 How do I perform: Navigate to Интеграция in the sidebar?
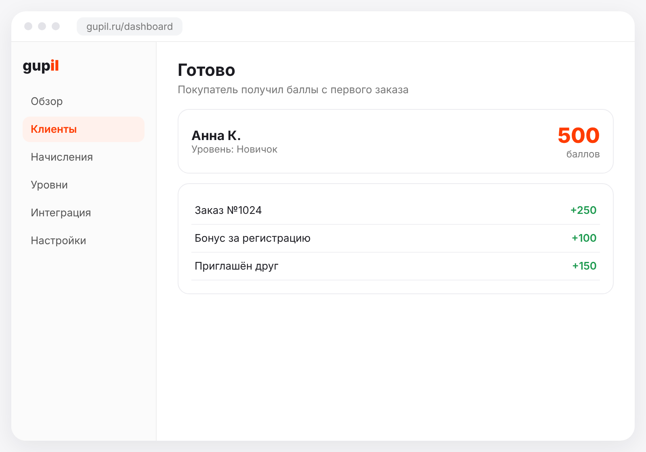click(83, 213)
